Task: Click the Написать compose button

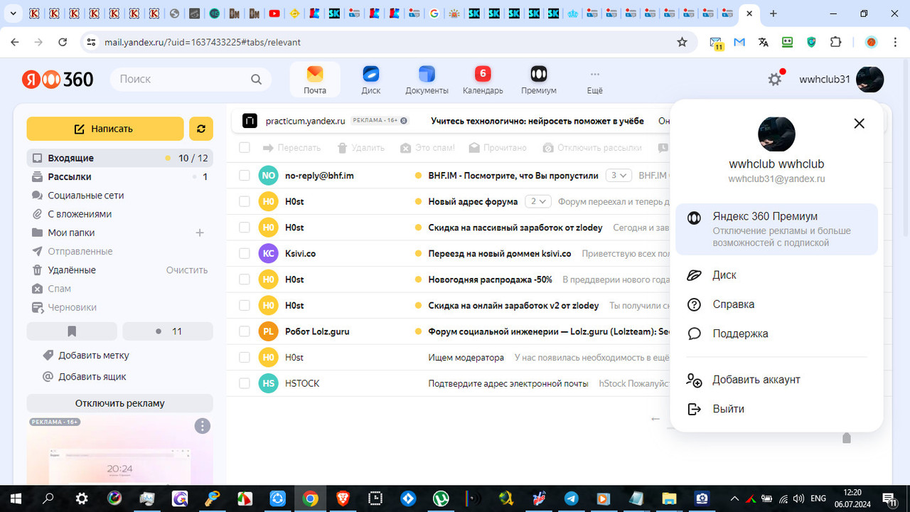Action: tap(105, 129)
